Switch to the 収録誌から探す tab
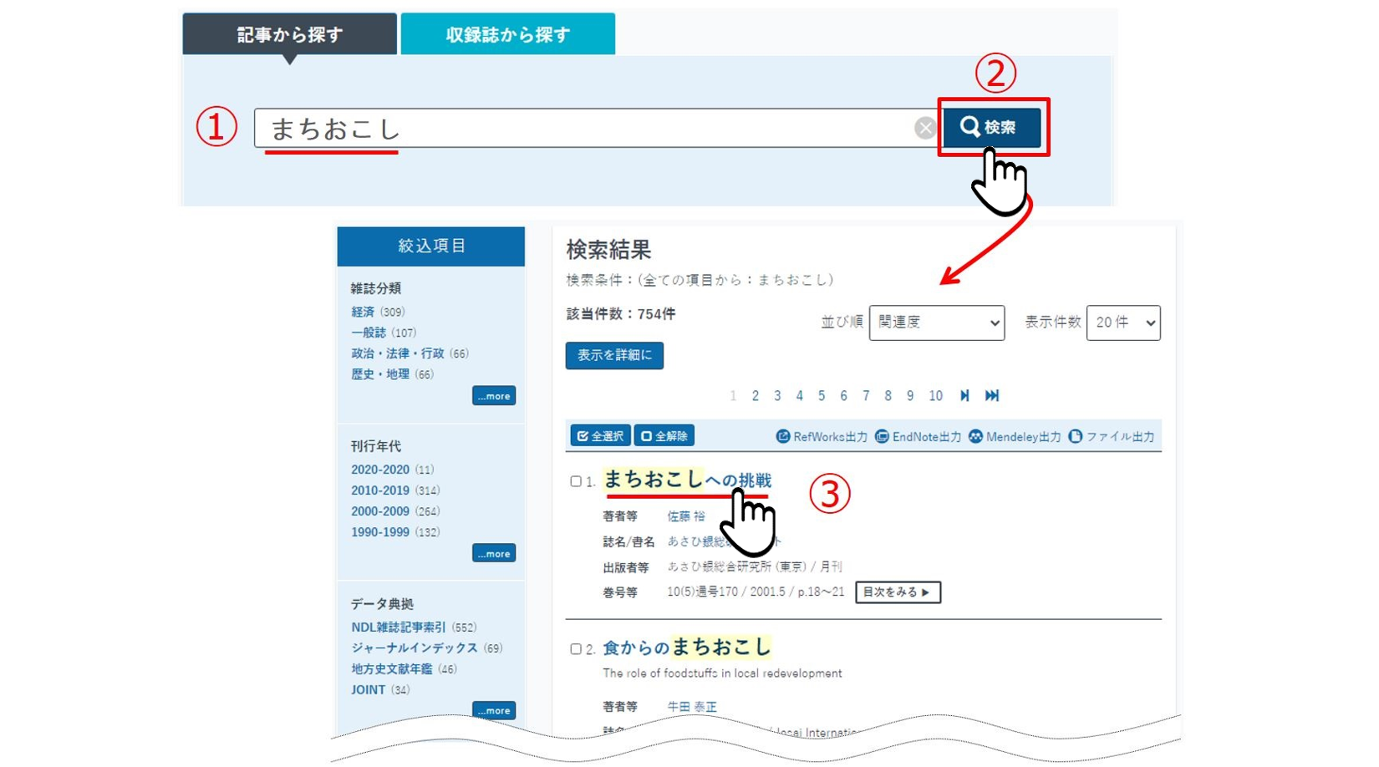 pyautogui.click(x=507, y=34)
